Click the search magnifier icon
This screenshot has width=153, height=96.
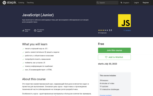pyautogui.click(x=98, y=3)
